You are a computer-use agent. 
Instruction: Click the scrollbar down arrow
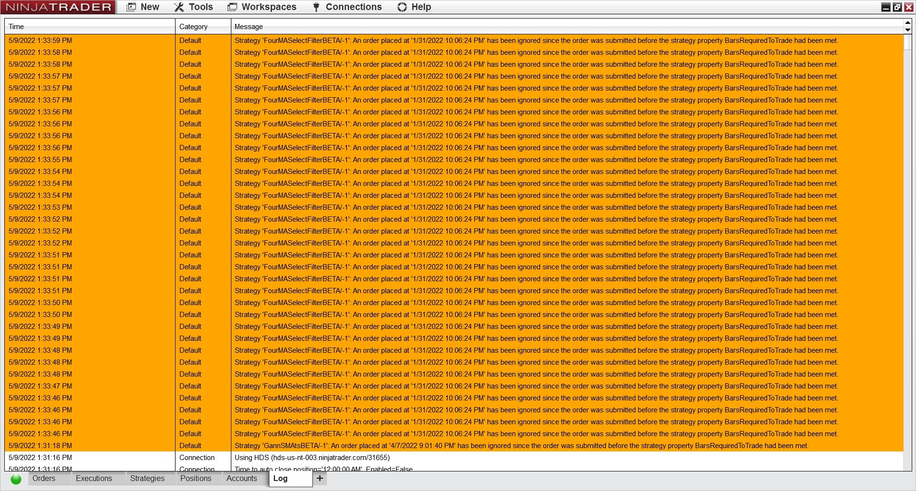[907, 30]
